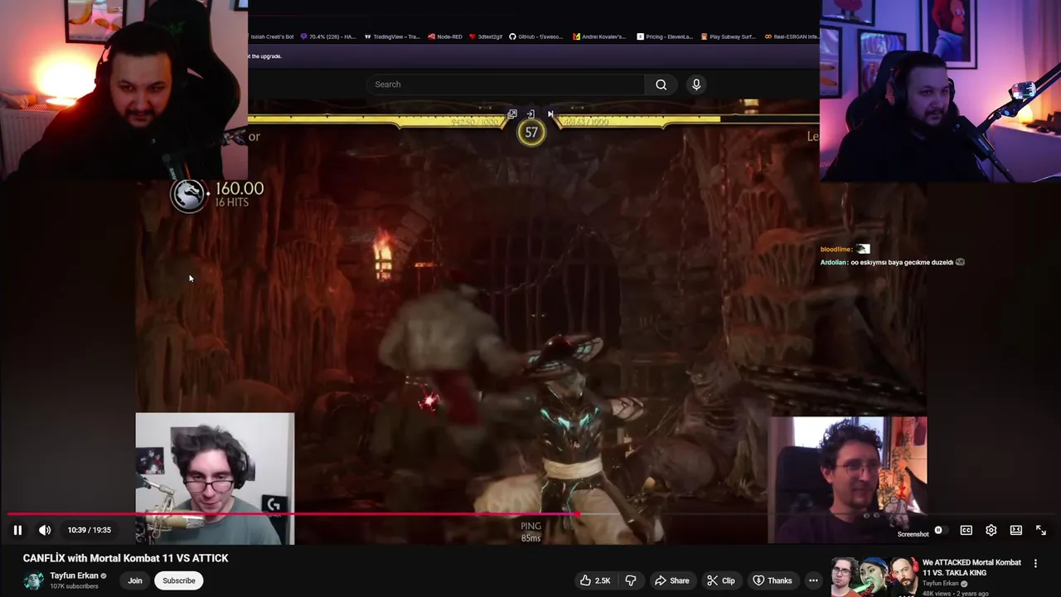The height and width of the screenshot is (597, 1061).
Task: Click the YouTube search magnifier button
Action: (661, 84)
